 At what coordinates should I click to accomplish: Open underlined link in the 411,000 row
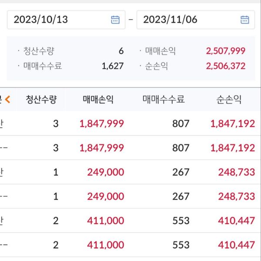coord(2,221)
